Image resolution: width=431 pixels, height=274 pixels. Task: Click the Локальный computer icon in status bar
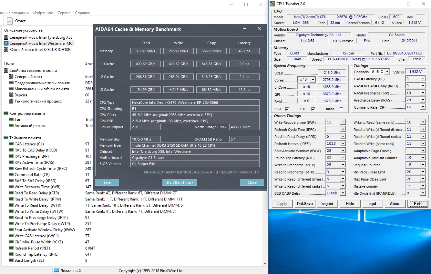56,271
